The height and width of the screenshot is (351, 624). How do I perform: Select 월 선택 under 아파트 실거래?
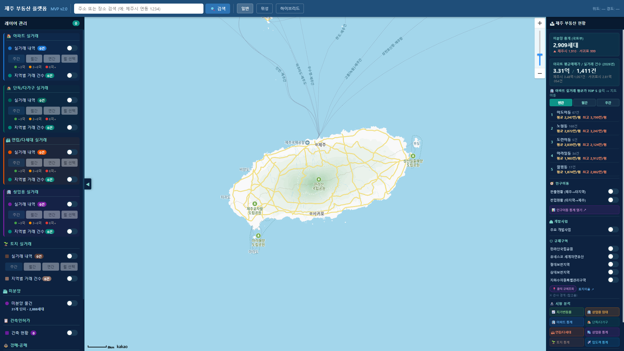[70, 59]
